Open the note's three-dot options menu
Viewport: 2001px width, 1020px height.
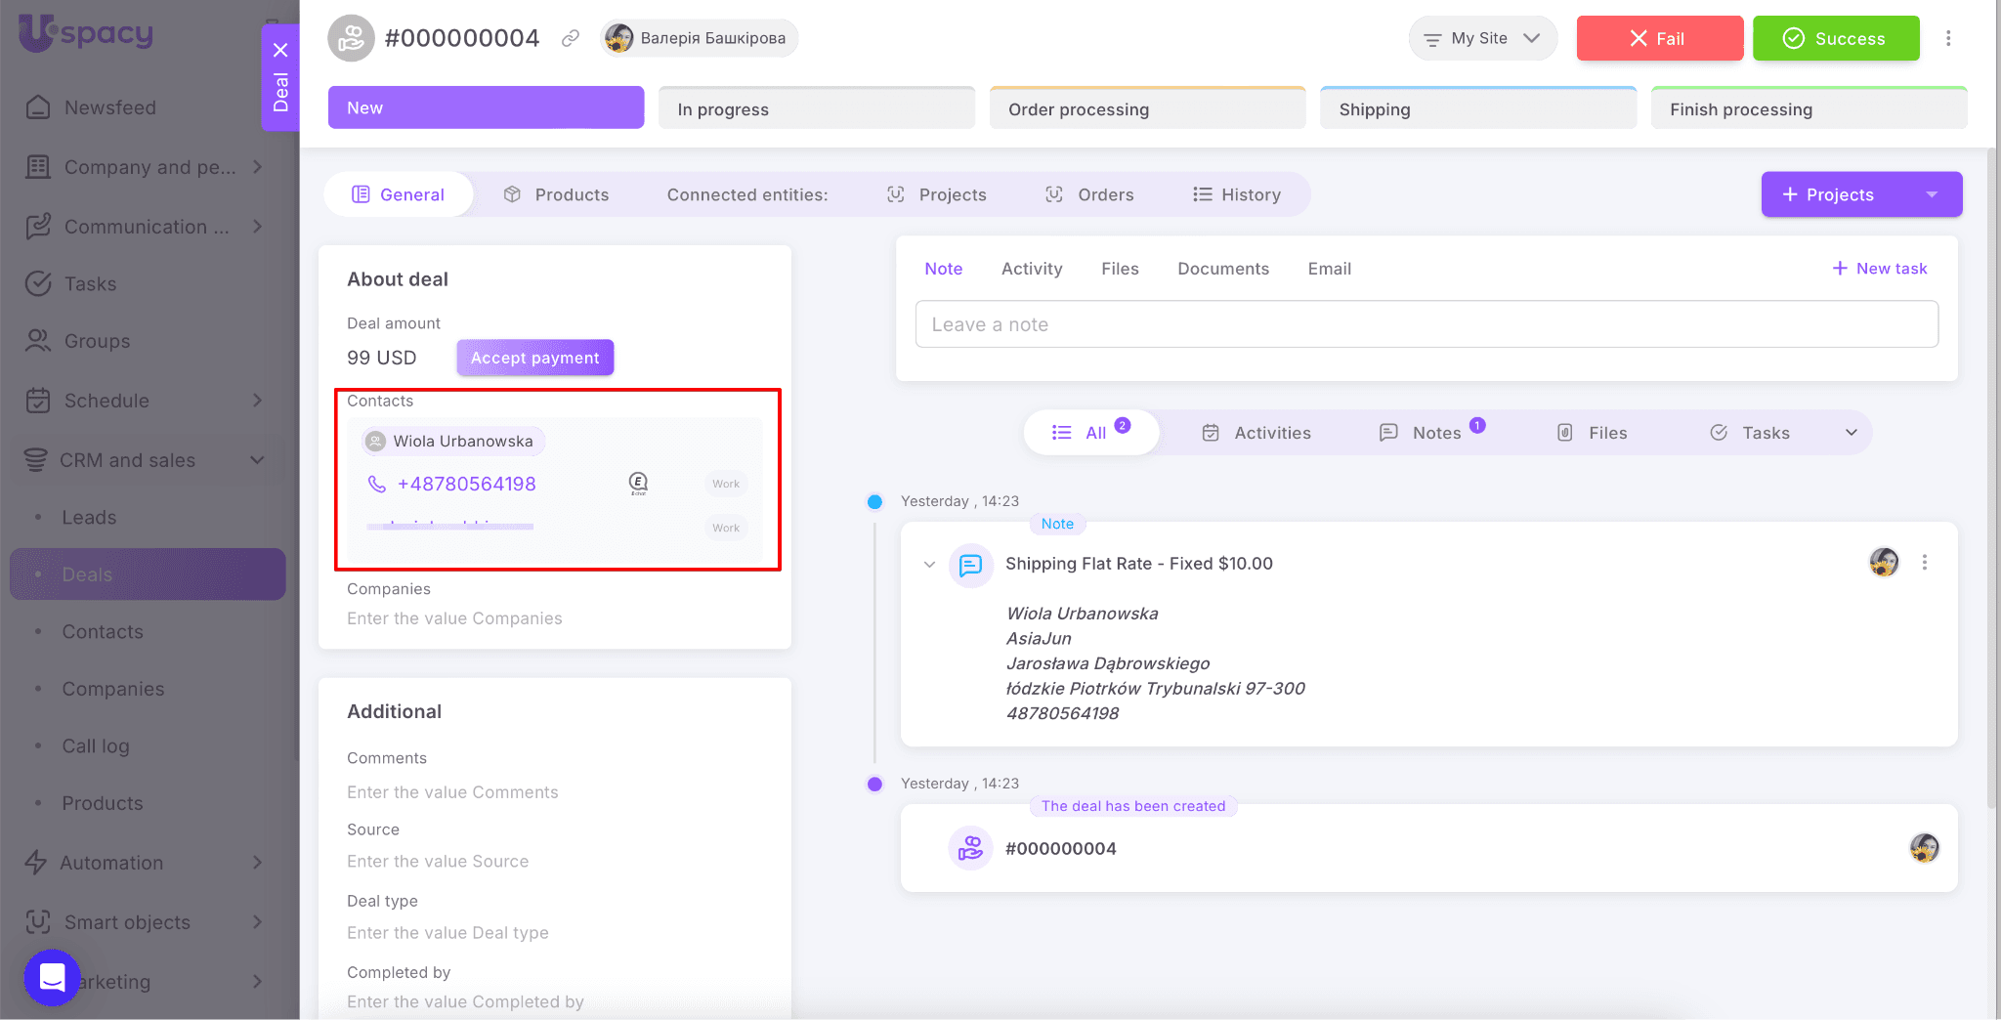1924,563
